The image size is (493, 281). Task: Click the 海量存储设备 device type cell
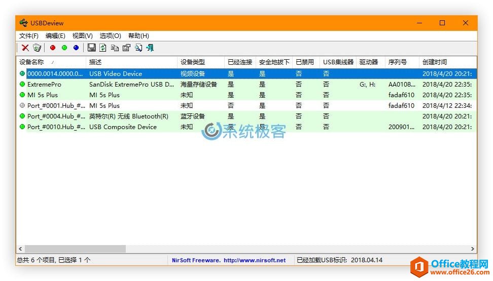coord(199,85)
